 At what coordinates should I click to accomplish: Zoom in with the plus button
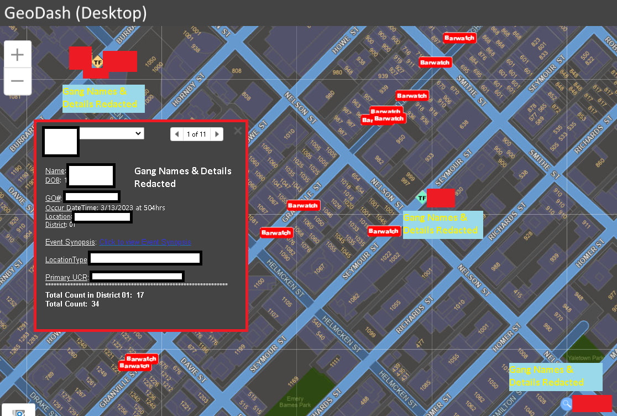click(x=17, y=54)
